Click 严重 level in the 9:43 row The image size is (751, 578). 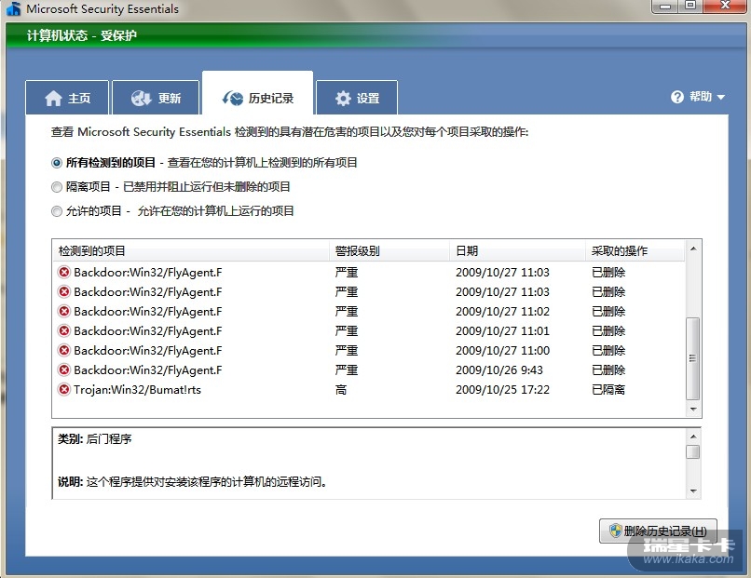coord(347,370)
